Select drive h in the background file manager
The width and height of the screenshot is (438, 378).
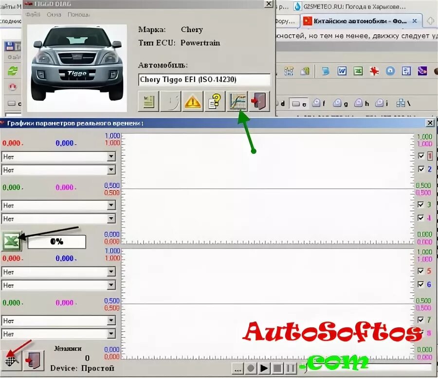click(362, 103)
